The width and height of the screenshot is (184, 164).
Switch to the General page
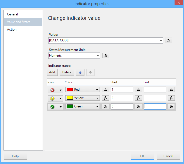23,14
